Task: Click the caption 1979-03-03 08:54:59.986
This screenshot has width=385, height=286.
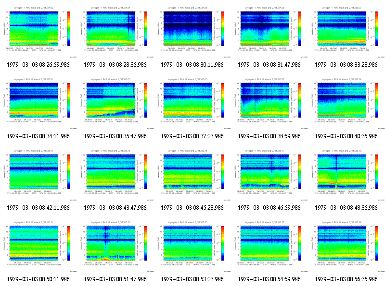Action: [269, 279]
